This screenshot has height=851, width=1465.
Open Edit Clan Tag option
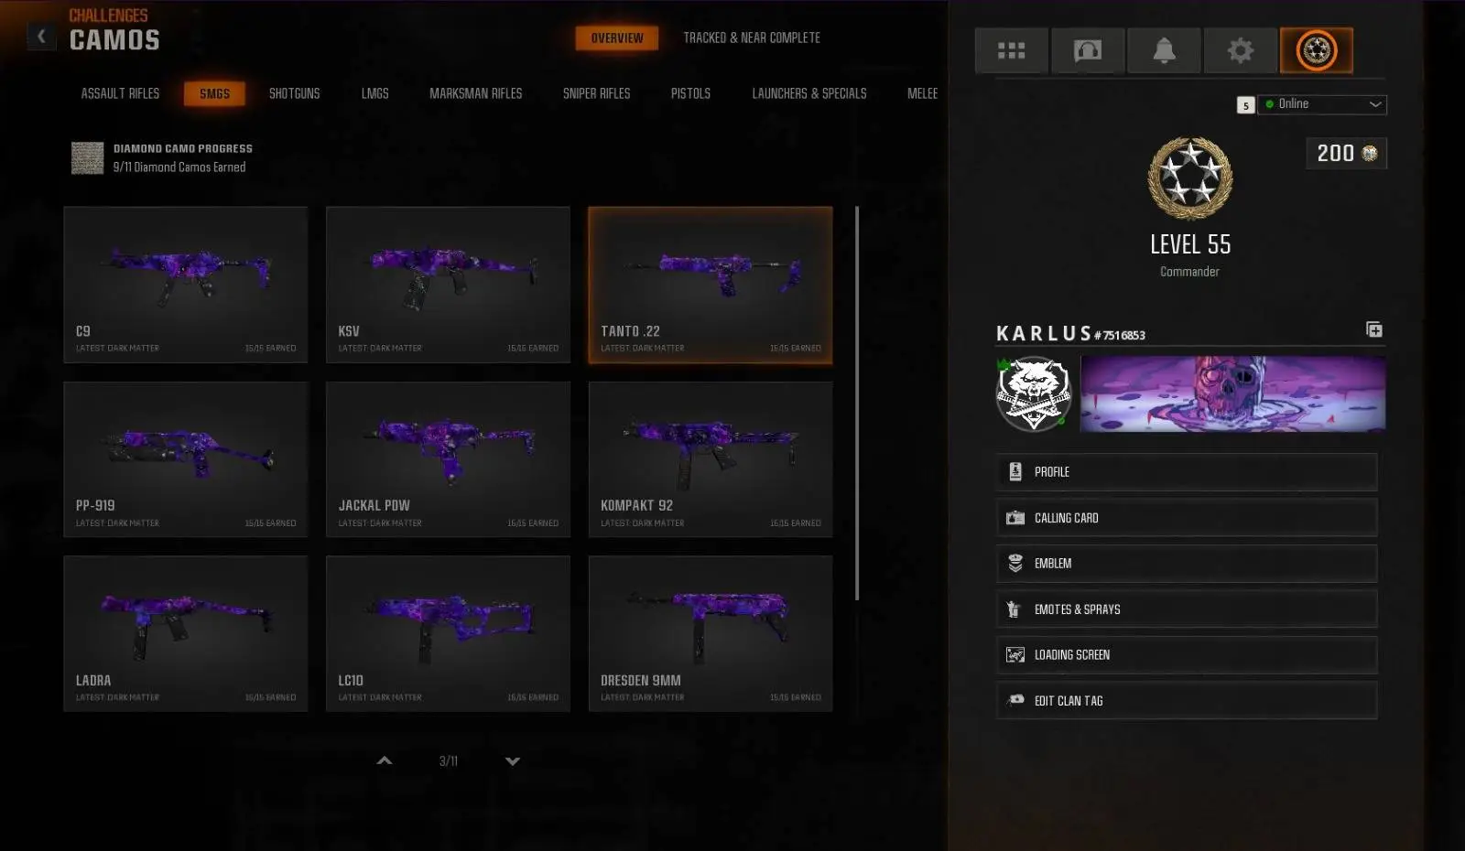(1187, 701)
